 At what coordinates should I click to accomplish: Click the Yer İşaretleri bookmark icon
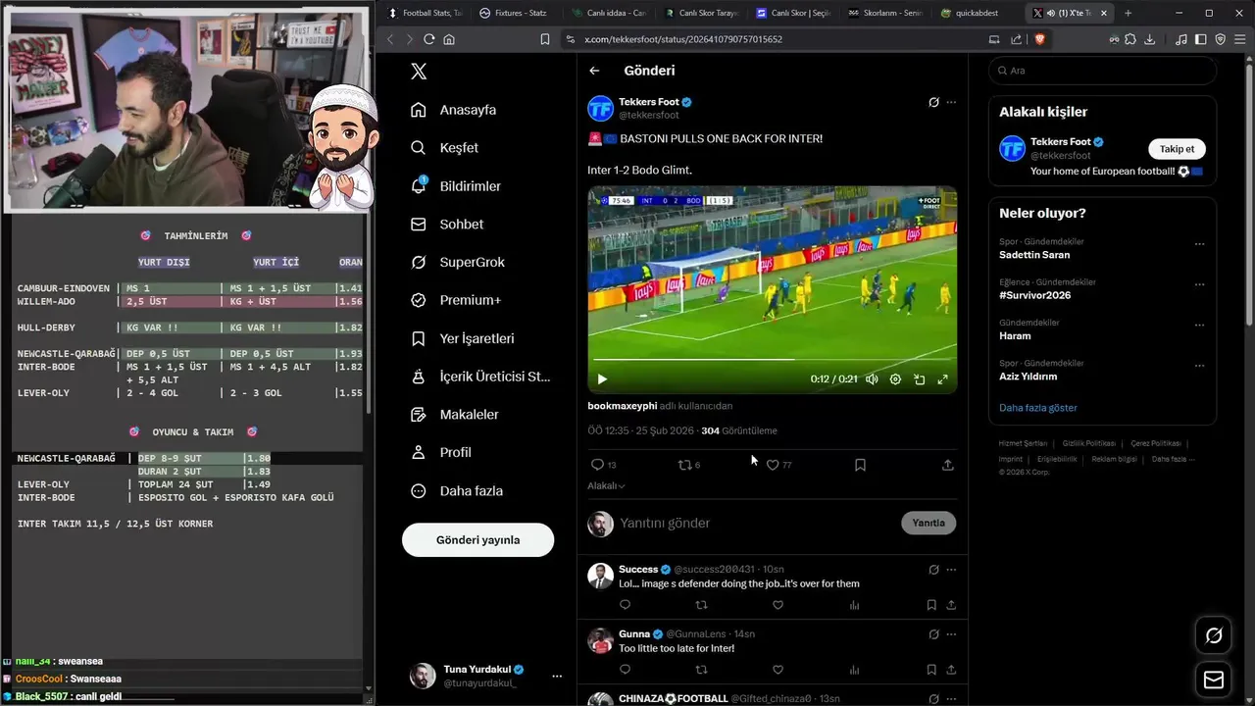coord(419,338)
